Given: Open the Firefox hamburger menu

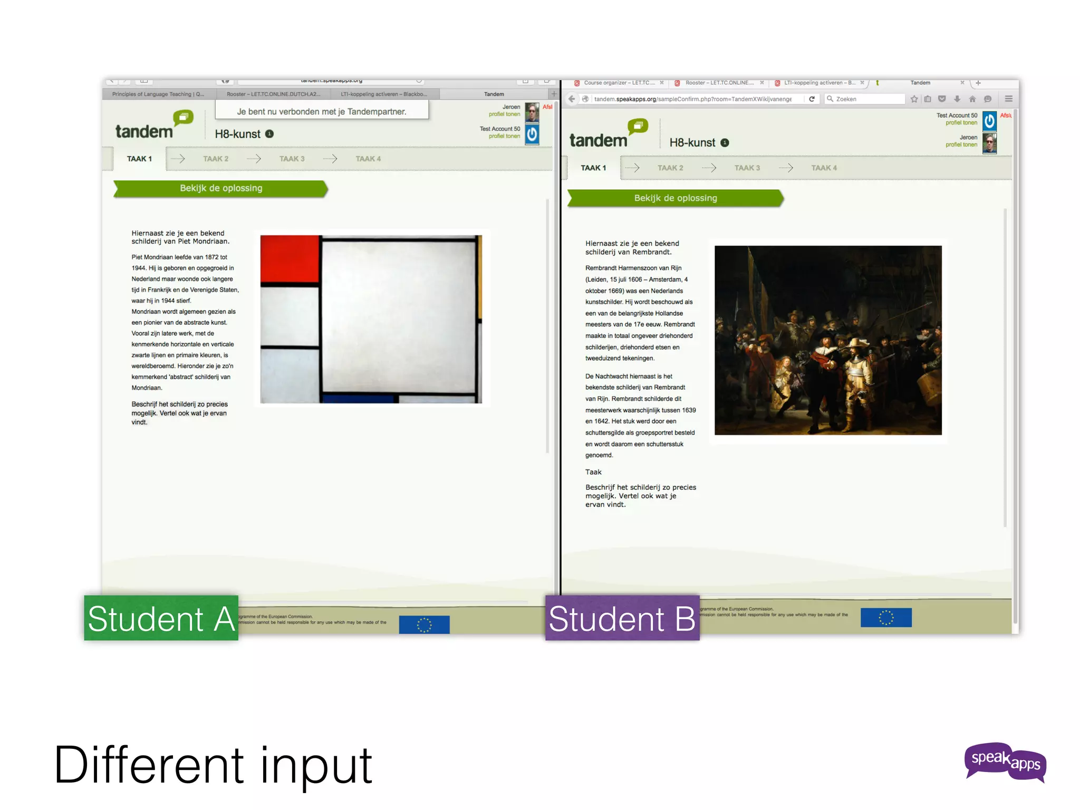Looking at the screenshot, I should pyautogui.click(x=1008, y=99).
